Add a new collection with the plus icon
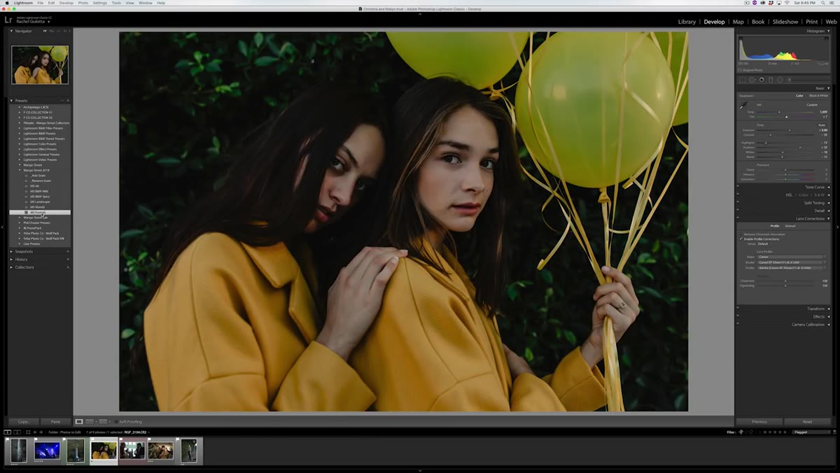The image size is (840, 473). 68,267
